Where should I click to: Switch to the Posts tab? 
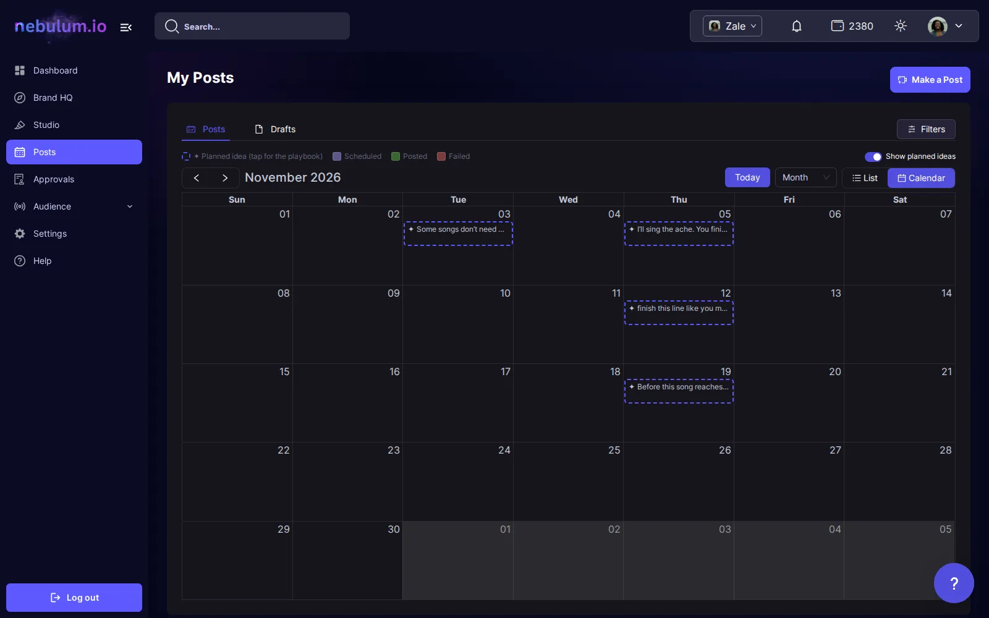[206, 129]
